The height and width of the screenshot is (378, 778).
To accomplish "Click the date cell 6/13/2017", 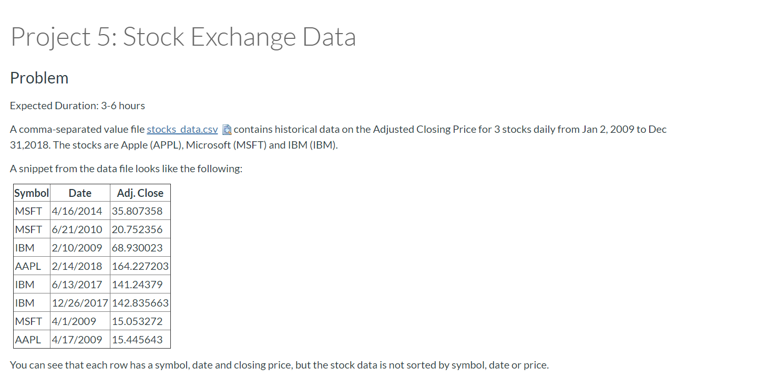I will tap(80, 285).
